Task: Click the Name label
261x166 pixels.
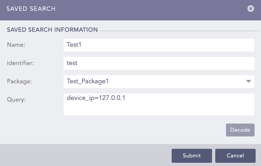Action: [x=16, y=45]
